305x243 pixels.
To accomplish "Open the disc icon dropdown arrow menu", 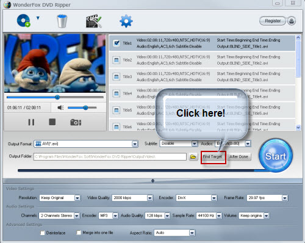I will [38, 18].
